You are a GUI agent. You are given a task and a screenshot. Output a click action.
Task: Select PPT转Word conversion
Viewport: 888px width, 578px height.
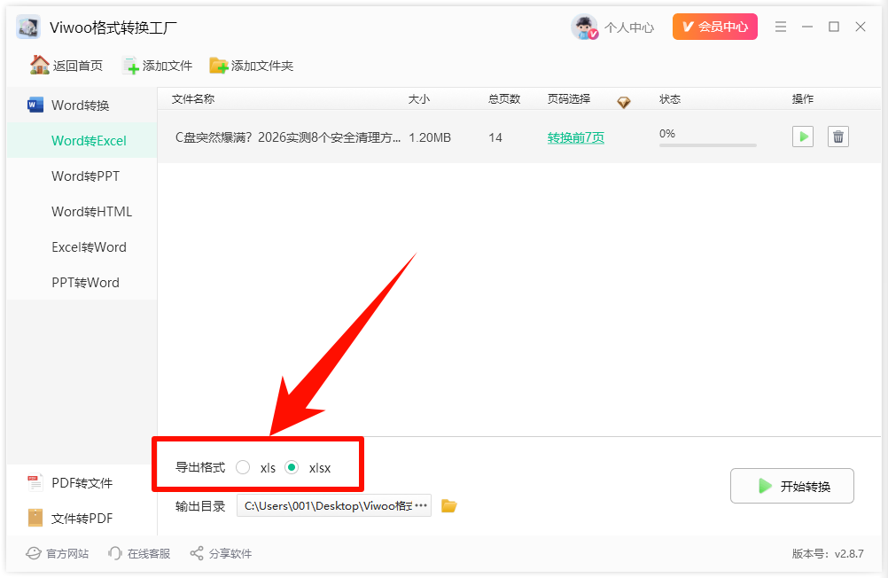tap(82, 282)
